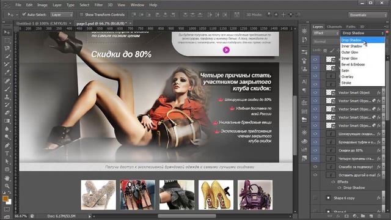Select the Eyedropper tool

click(7, 72)
